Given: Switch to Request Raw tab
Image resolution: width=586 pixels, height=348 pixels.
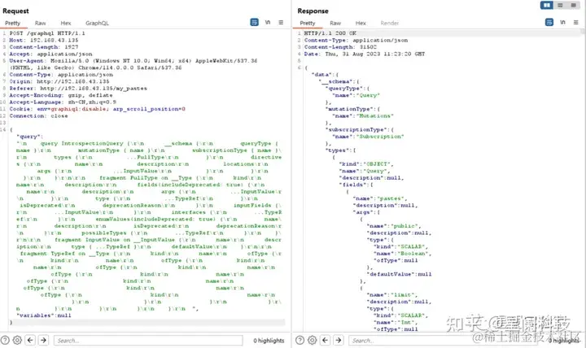Looking at the screenshot, I should [x=41, y=23].
